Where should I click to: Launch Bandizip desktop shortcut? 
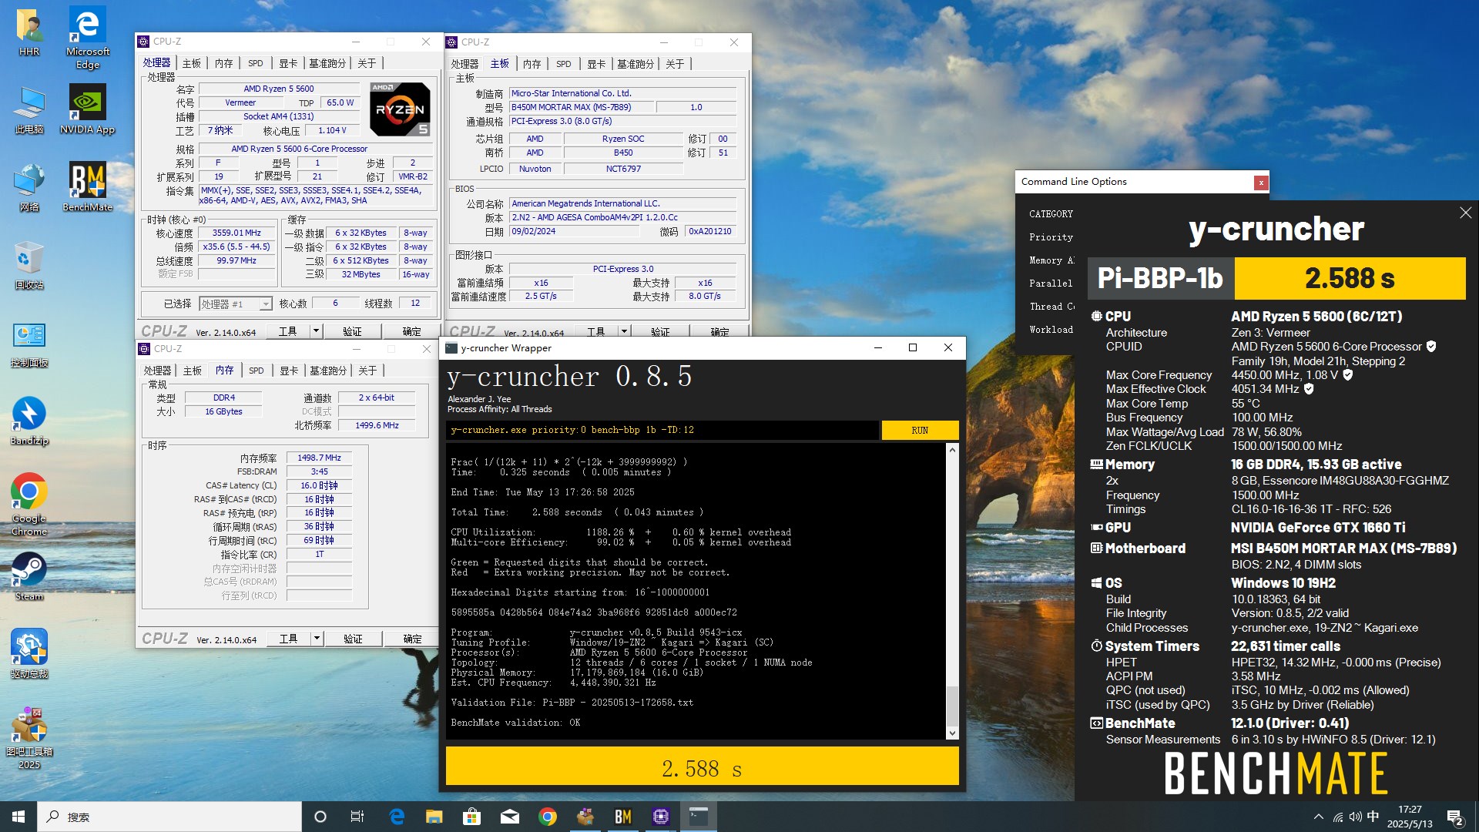pyautogui.click(x=29, y=421)
